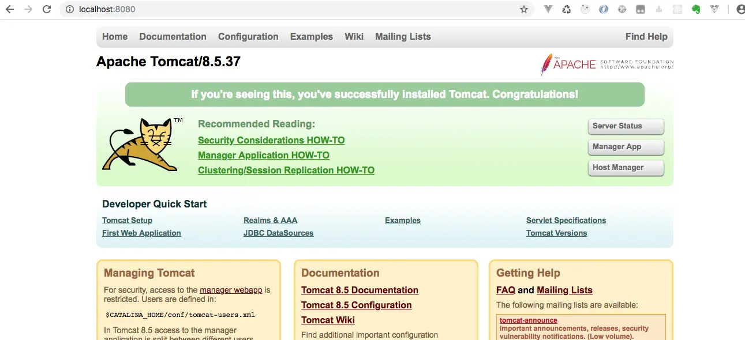The width and height of the screenshot is (745, 340).
Task: Open the Mailing Lists nav item in top bar
Action: click(x=403, y=36)
